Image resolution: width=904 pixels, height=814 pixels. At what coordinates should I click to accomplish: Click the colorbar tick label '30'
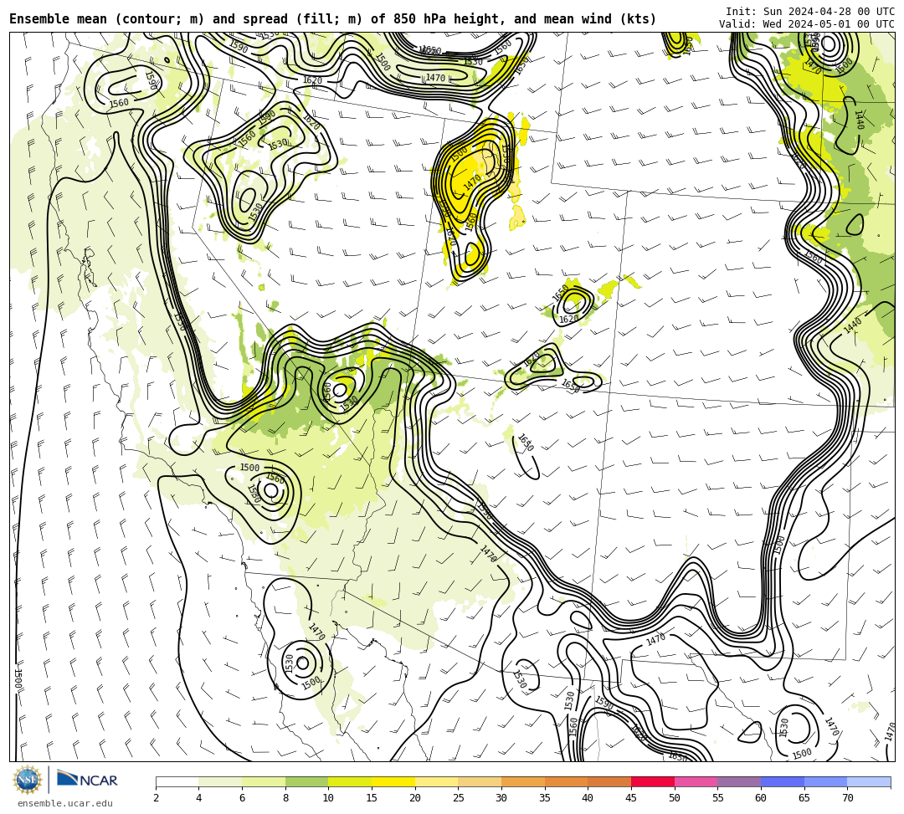click(x=501, y=798)
